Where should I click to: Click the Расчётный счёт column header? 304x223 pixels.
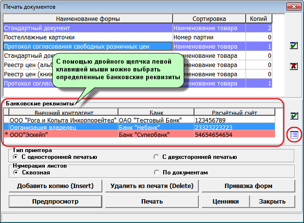[235, 112]
